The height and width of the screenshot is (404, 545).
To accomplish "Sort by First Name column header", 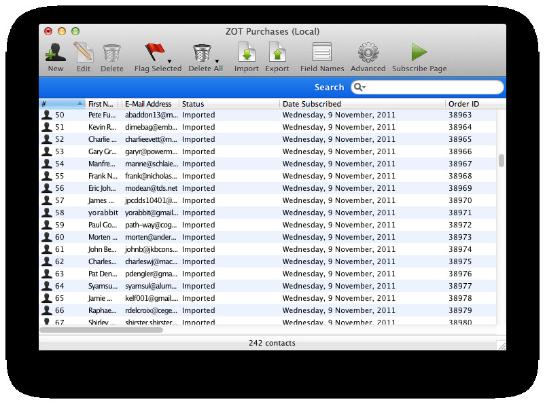I will pos(101,104).
